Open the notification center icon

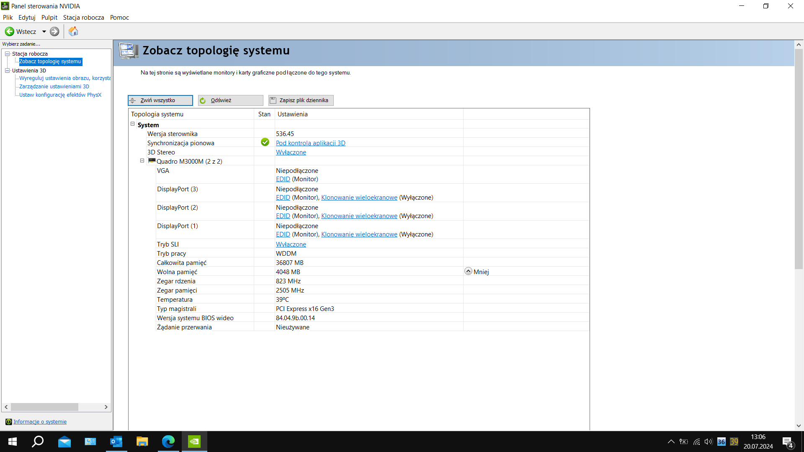pos(787,442)
